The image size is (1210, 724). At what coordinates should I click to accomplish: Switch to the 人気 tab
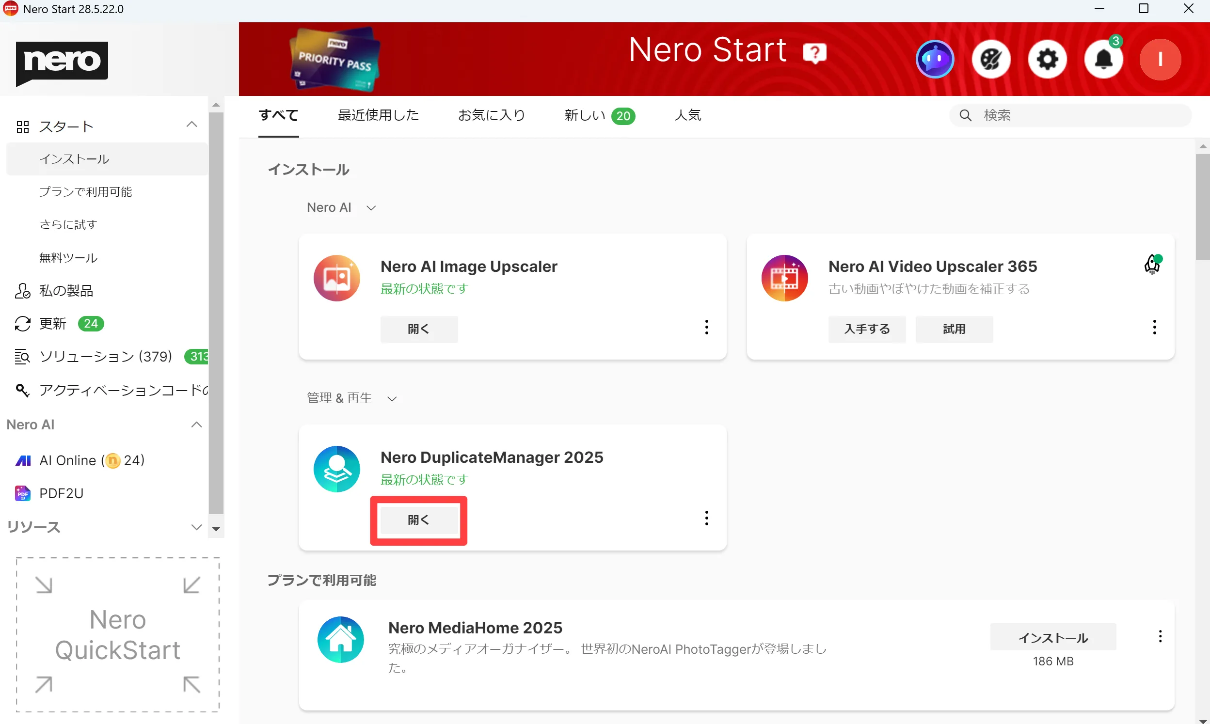click(687, 115)
